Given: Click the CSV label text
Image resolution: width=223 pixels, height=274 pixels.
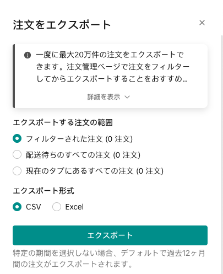Looking at the screenshot, I should [x=34, y=207].
